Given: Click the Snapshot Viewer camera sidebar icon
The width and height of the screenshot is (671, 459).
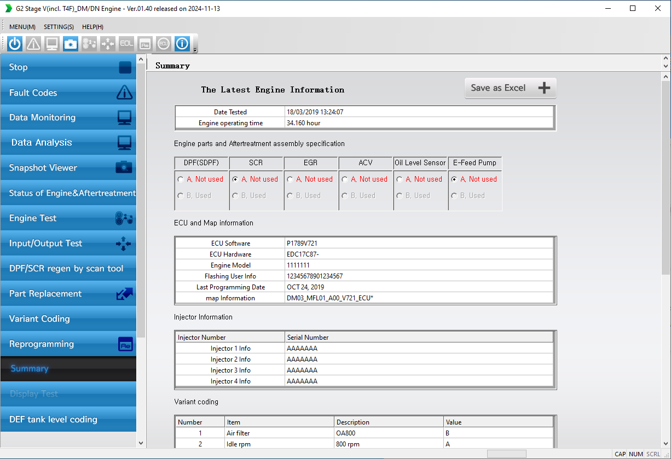Looking at the screenshot, I should [x=124, y=167].
